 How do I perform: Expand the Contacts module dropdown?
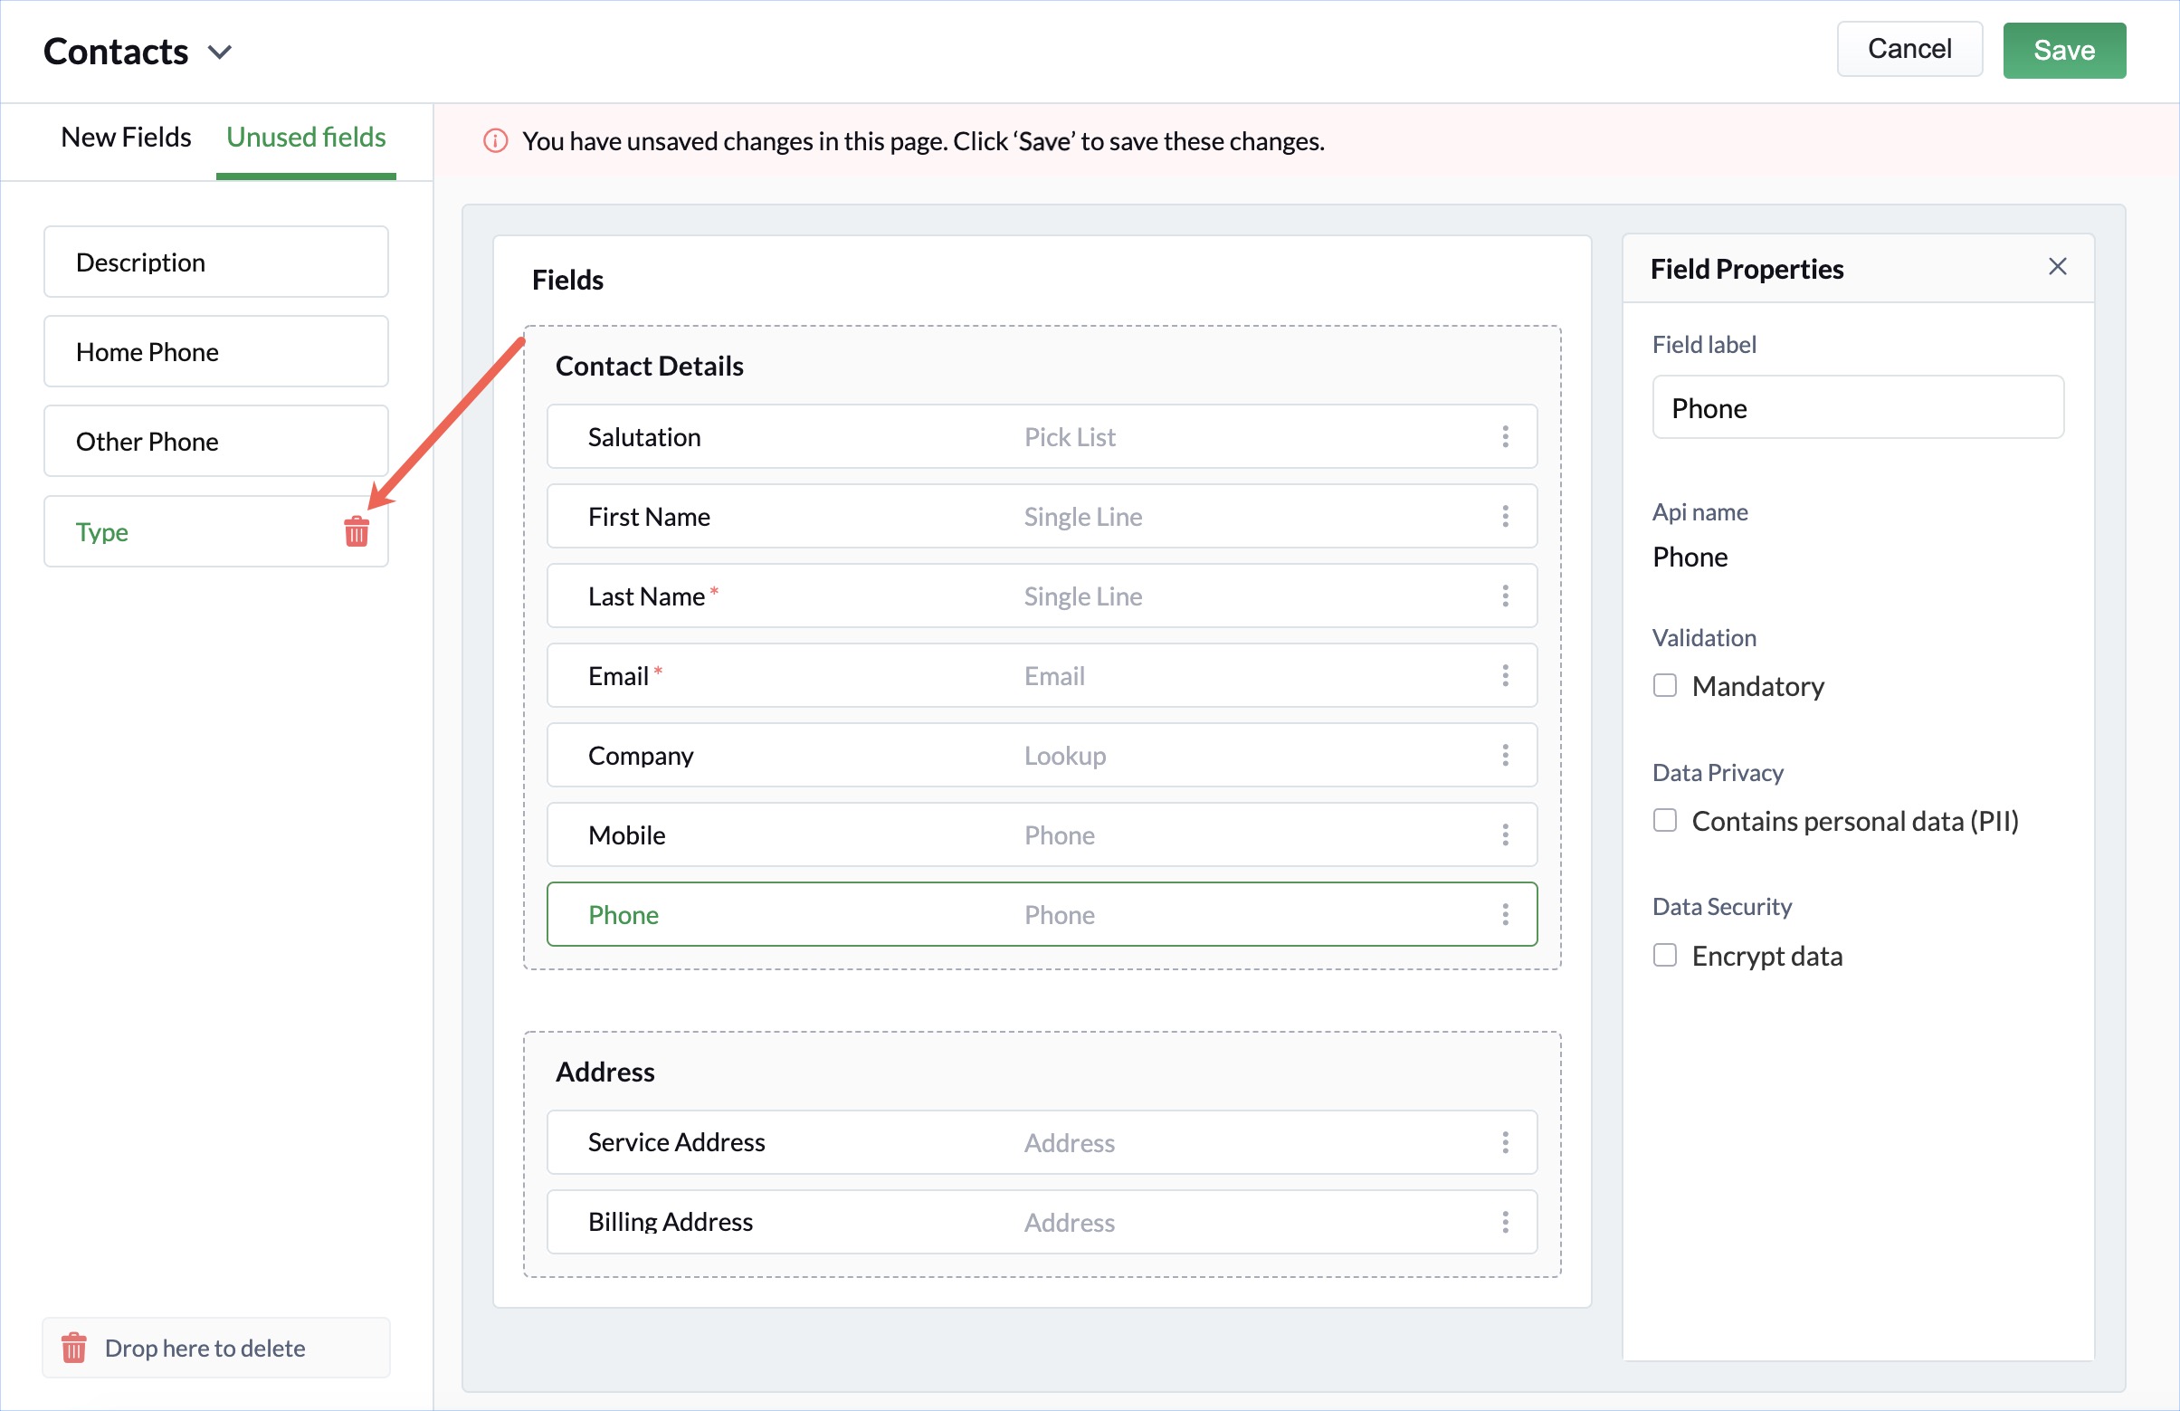tap(220, 52)
